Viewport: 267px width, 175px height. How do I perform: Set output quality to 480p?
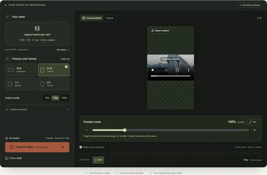coord(47,98)
